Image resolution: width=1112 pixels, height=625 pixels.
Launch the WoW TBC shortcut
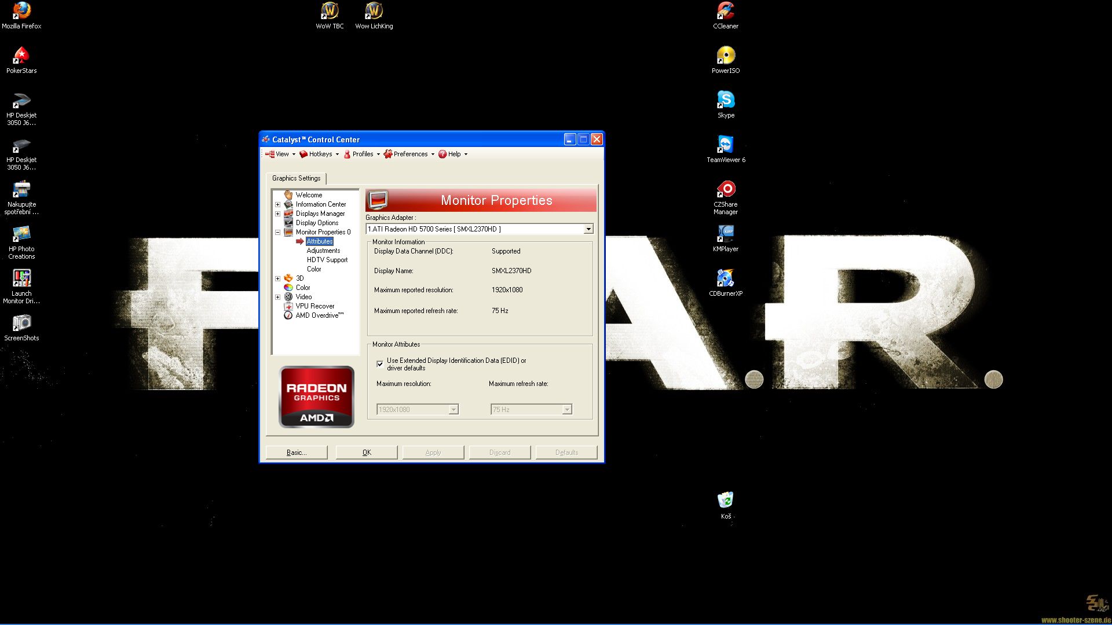[x=330, y=12]
